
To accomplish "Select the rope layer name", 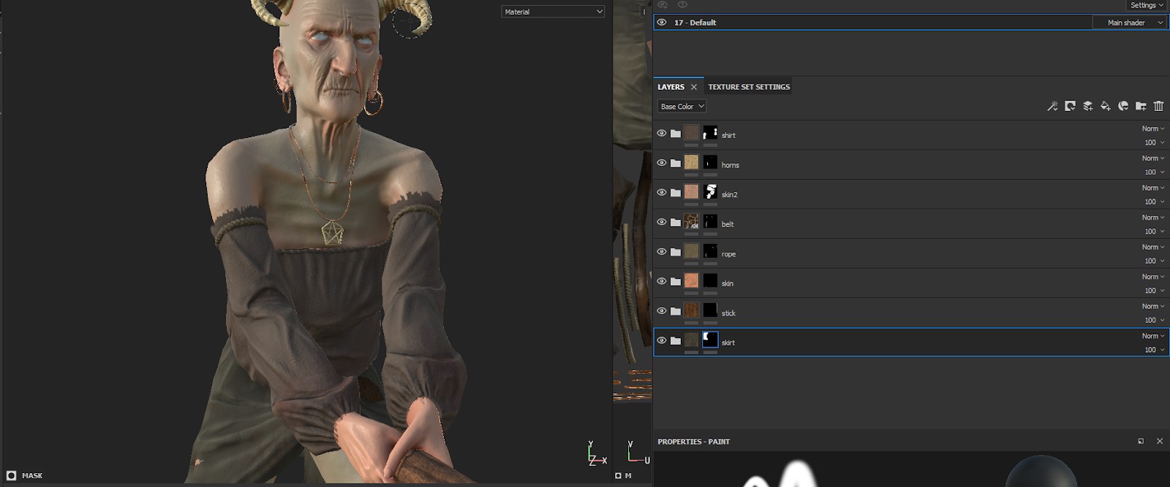I will (728, 254).
